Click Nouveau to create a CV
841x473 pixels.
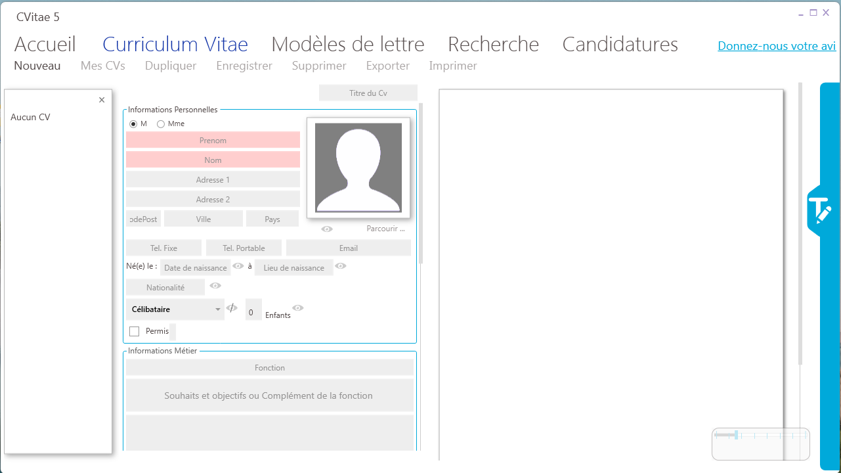tap(37, 66)
